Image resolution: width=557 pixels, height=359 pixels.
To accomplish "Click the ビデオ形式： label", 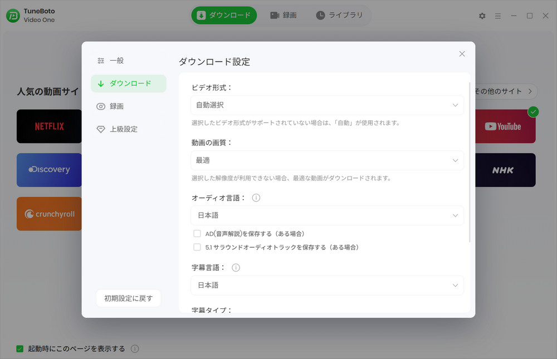I will pos(211,88).
